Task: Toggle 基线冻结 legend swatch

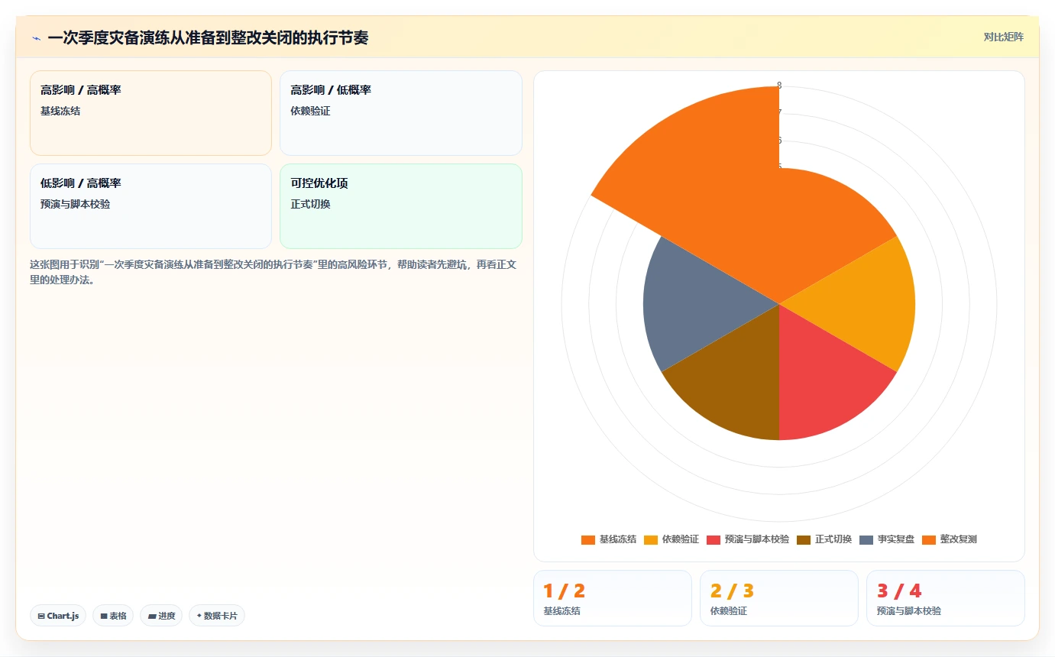Action: point(588,539)
